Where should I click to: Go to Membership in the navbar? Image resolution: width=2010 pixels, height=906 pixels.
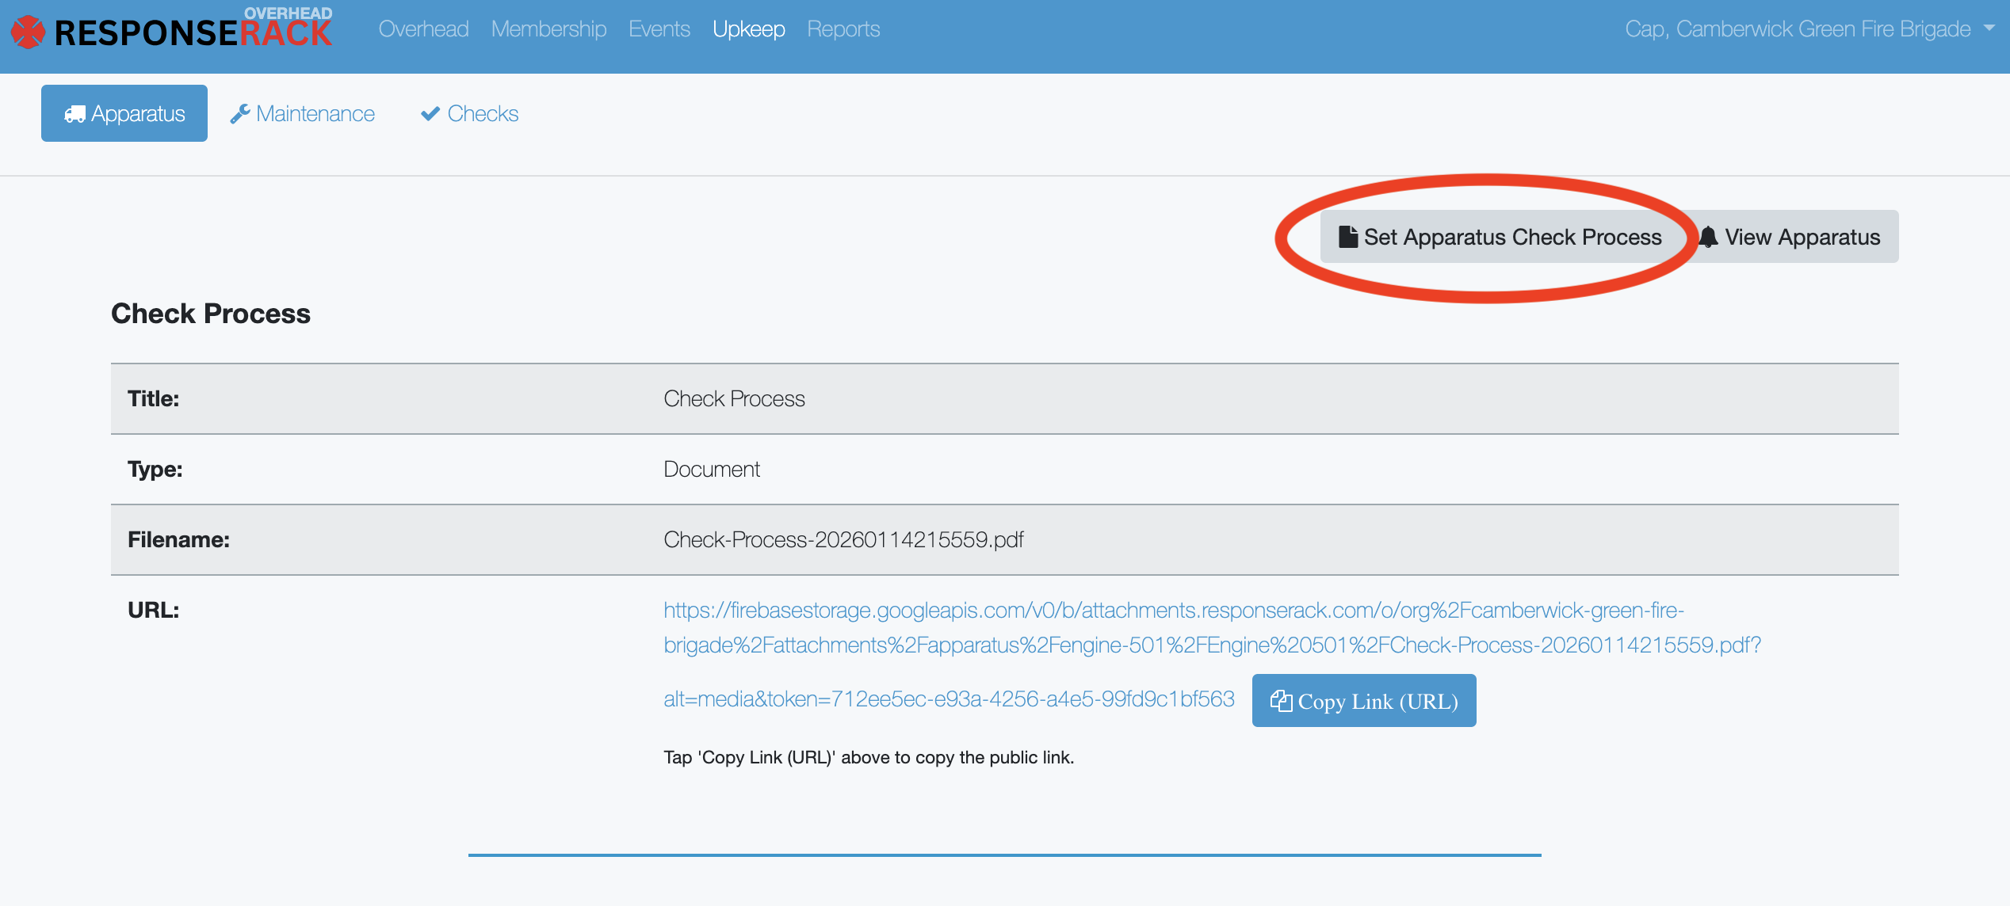548,29
